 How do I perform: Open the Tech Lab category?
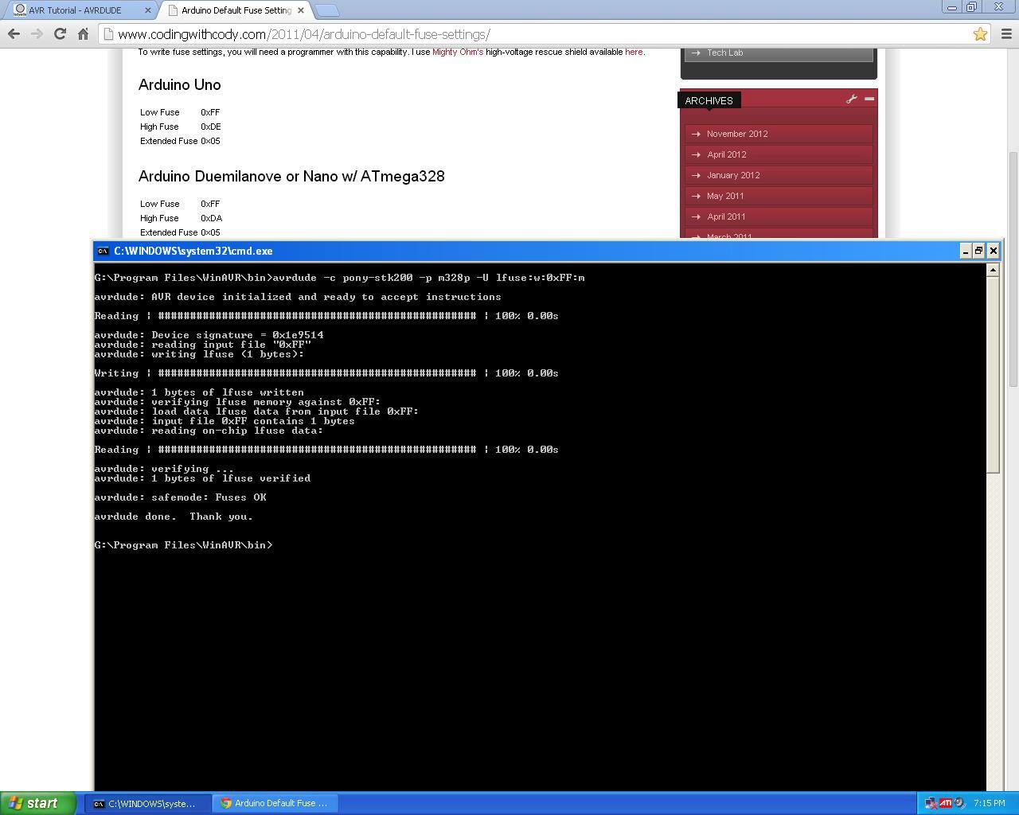724,53
